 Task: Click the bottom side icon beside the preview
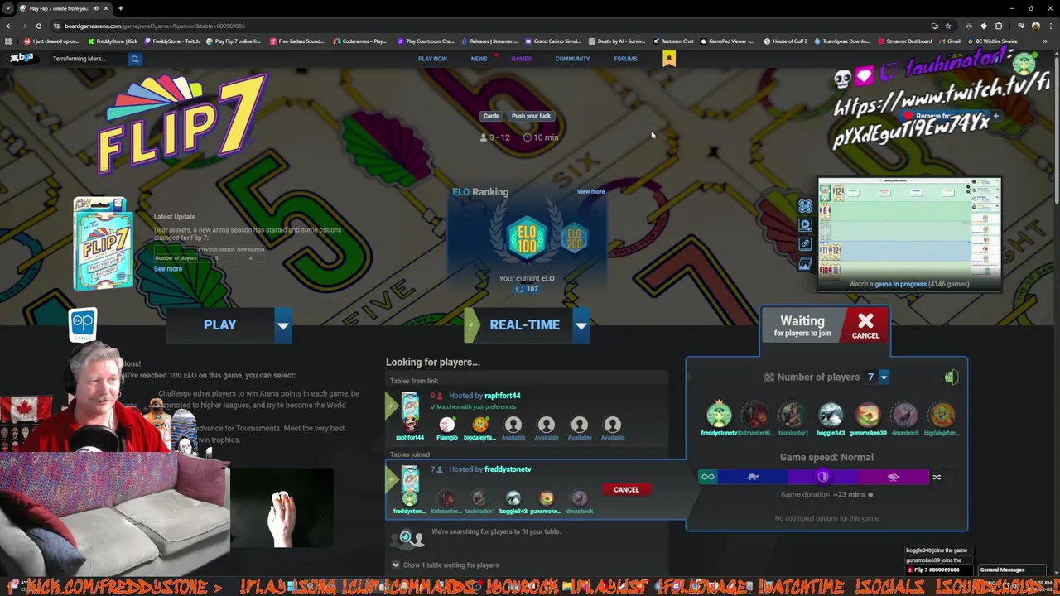[805, 264]
